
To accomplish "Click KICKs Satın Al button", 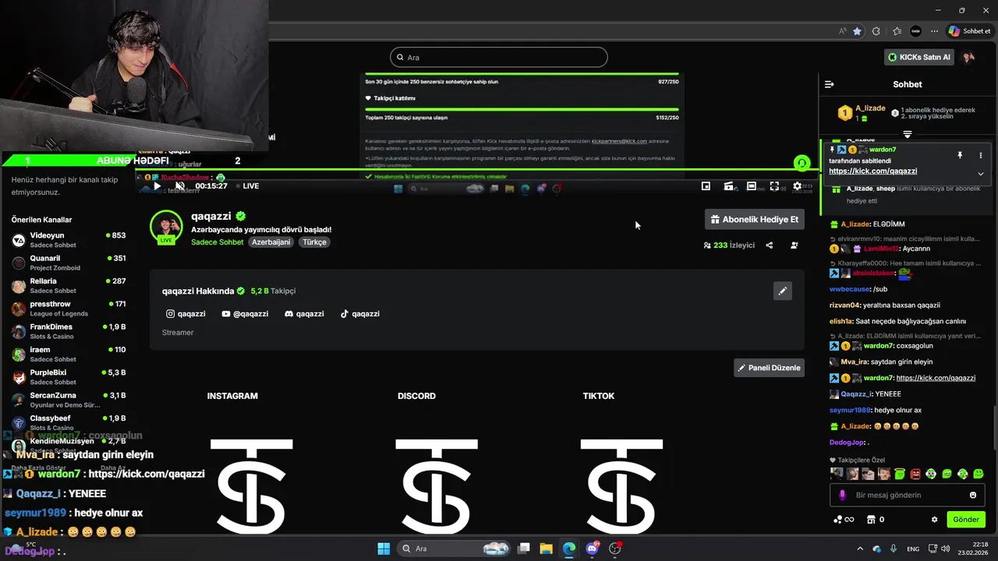I will pyautogui.click(x=919, y=57).
